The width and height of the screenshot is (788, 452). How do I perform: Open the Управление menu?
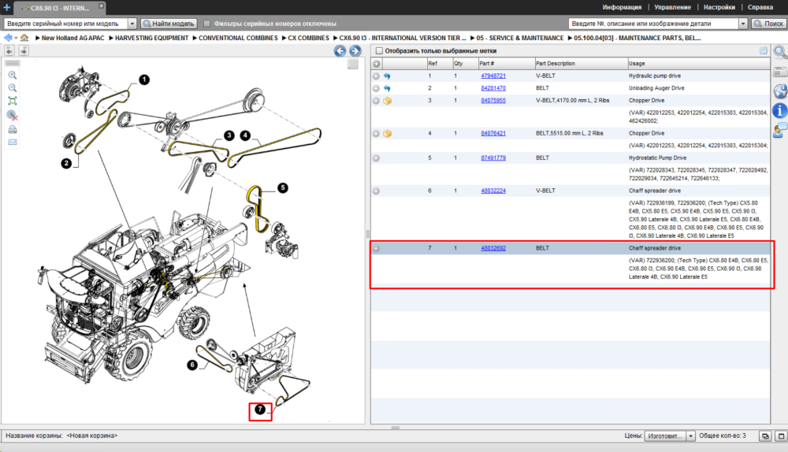tap(672, 8)
